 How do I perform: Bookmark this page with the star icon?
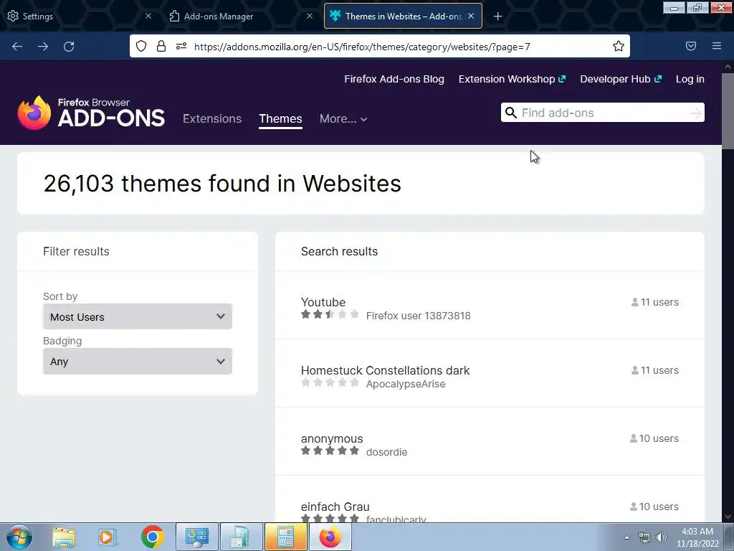[619, 46]
